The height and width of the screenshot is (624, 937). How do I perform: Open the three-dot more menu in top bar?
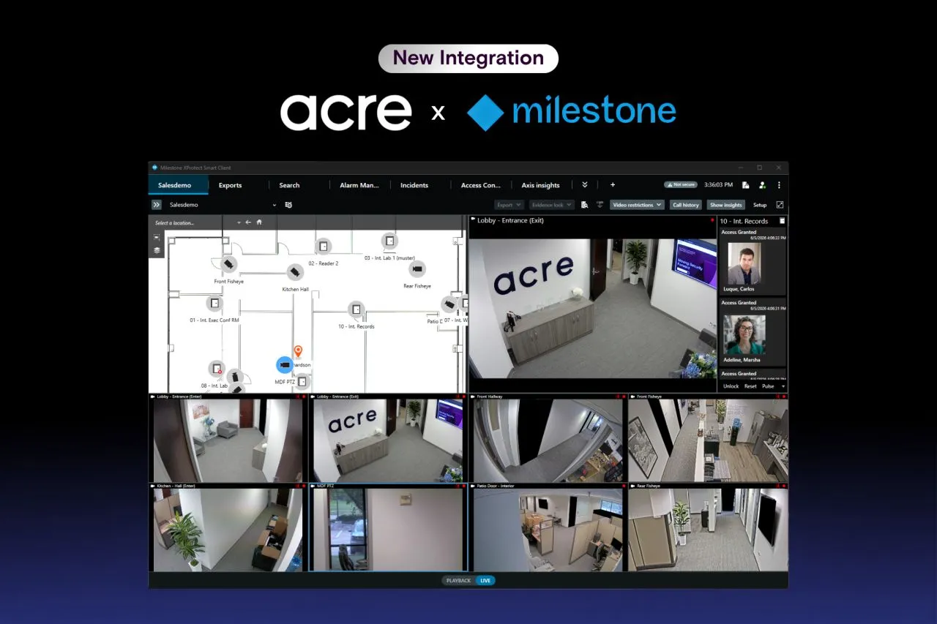(x=779, y=185)
